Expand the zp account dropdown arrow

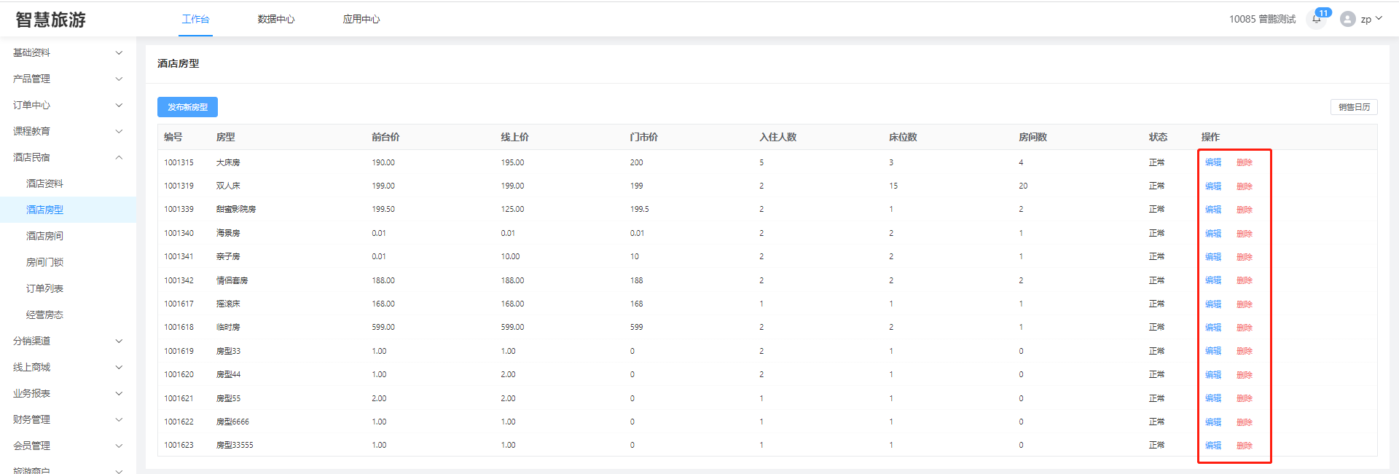pos(1379,19)
